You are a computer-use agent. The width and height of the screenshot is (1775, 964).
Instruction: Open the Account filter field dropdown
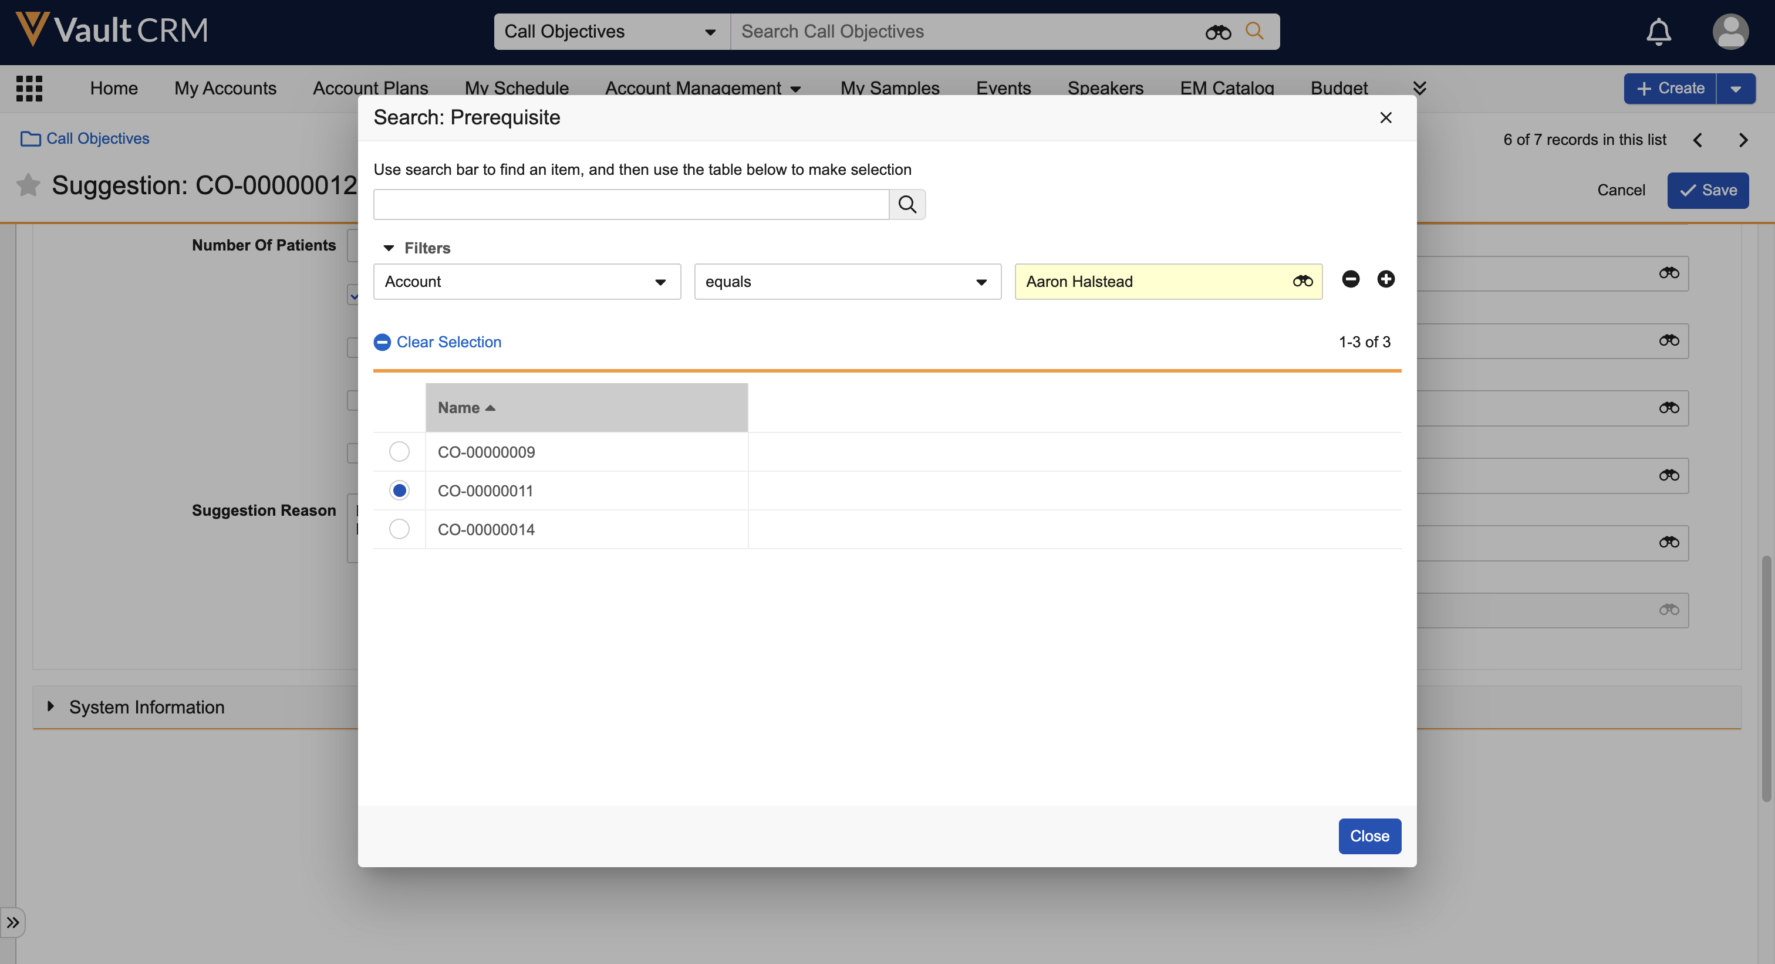[527, 282]
